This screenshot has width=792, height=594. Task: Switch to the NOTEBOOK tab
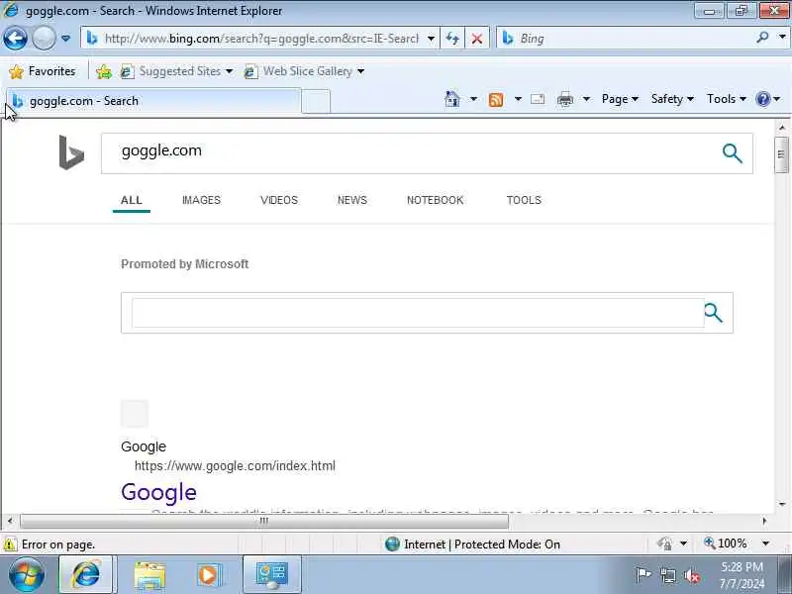click(435, 201)
